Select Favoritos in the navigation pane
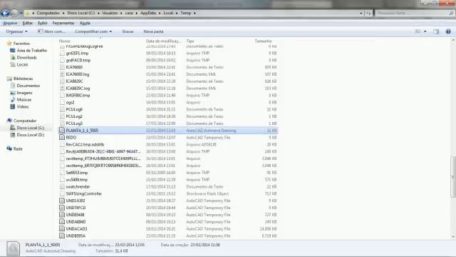 coord(21,44)
